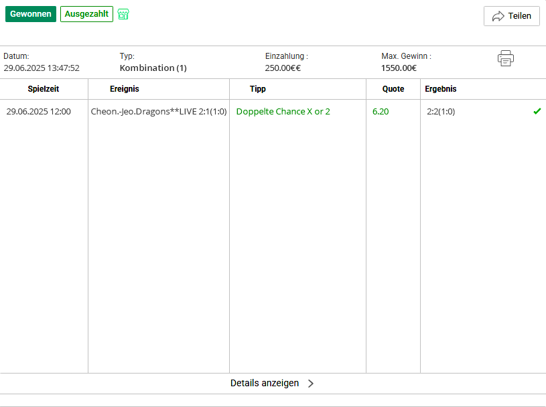The image size is (546, 407).
Task: Click the Quote column header
Action: [393, 89]
